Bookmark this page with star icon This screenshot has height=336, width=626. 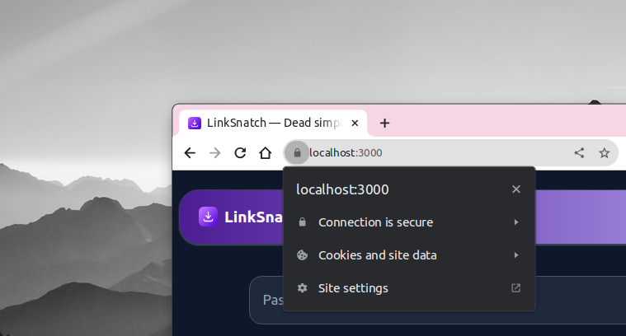point(605,152)
